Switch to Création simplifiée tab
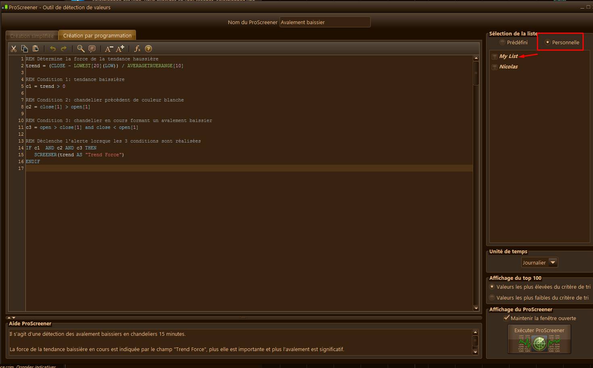593x368 pixels. [32, 36]
